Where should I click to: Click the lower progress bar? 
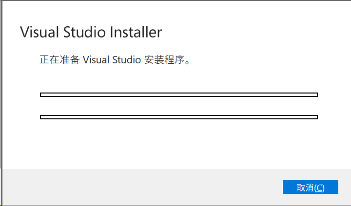pyautogui.click(x=178, y=117)
